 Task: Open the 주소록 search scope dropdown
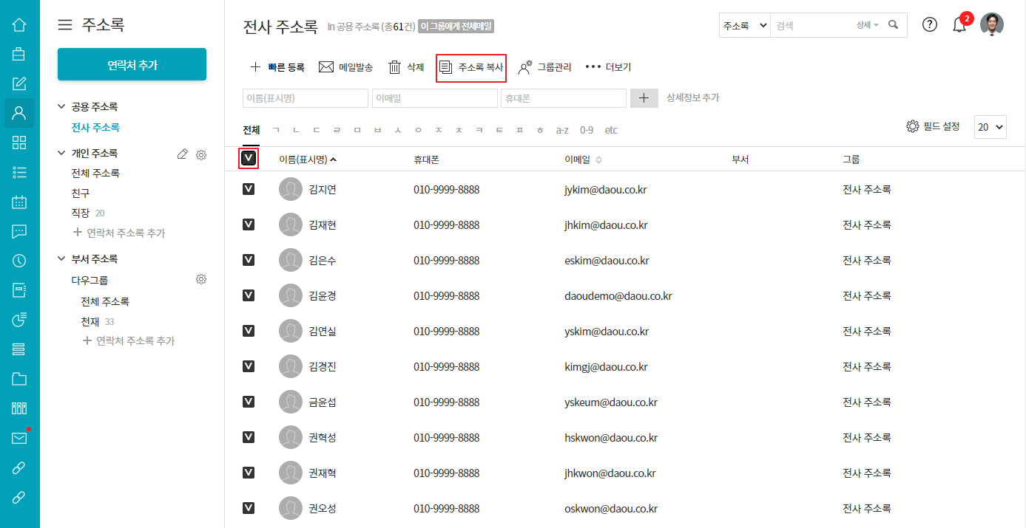coord(745,25)
